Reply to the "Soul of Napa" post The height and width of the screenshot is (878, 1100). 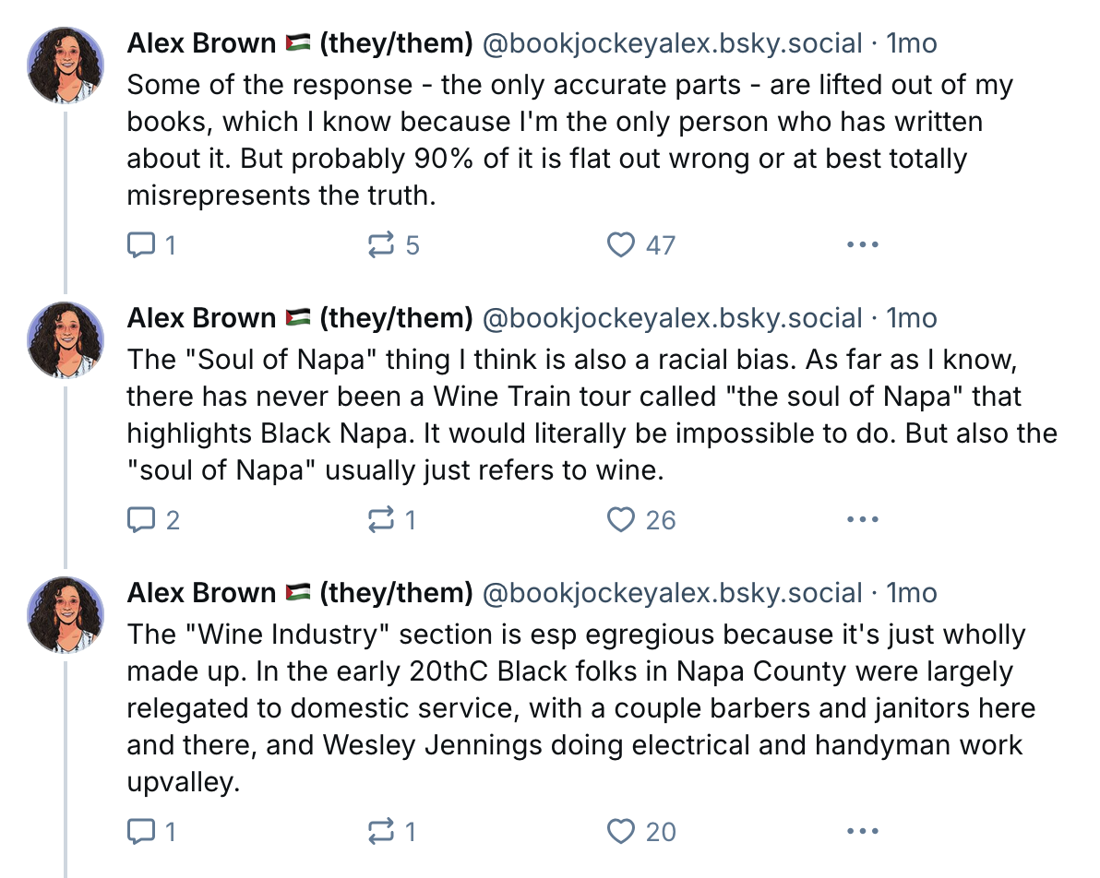click(140, 520)
